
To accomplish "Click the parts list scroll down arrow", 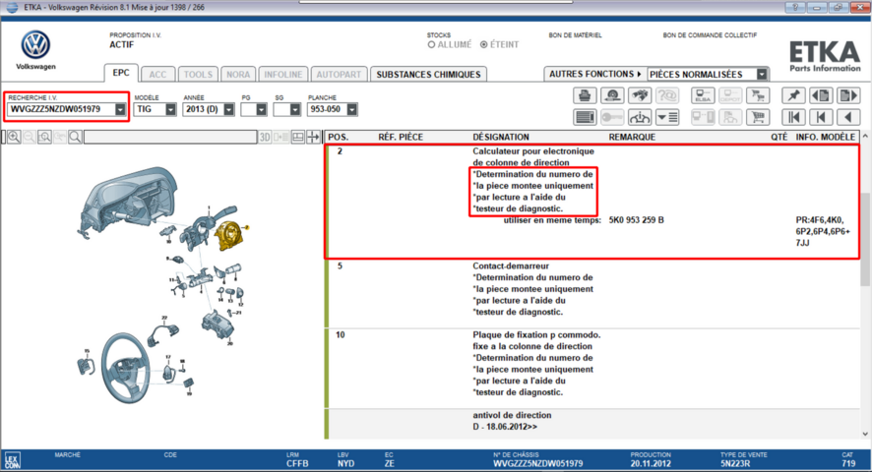I will click(x=865, y=435).
